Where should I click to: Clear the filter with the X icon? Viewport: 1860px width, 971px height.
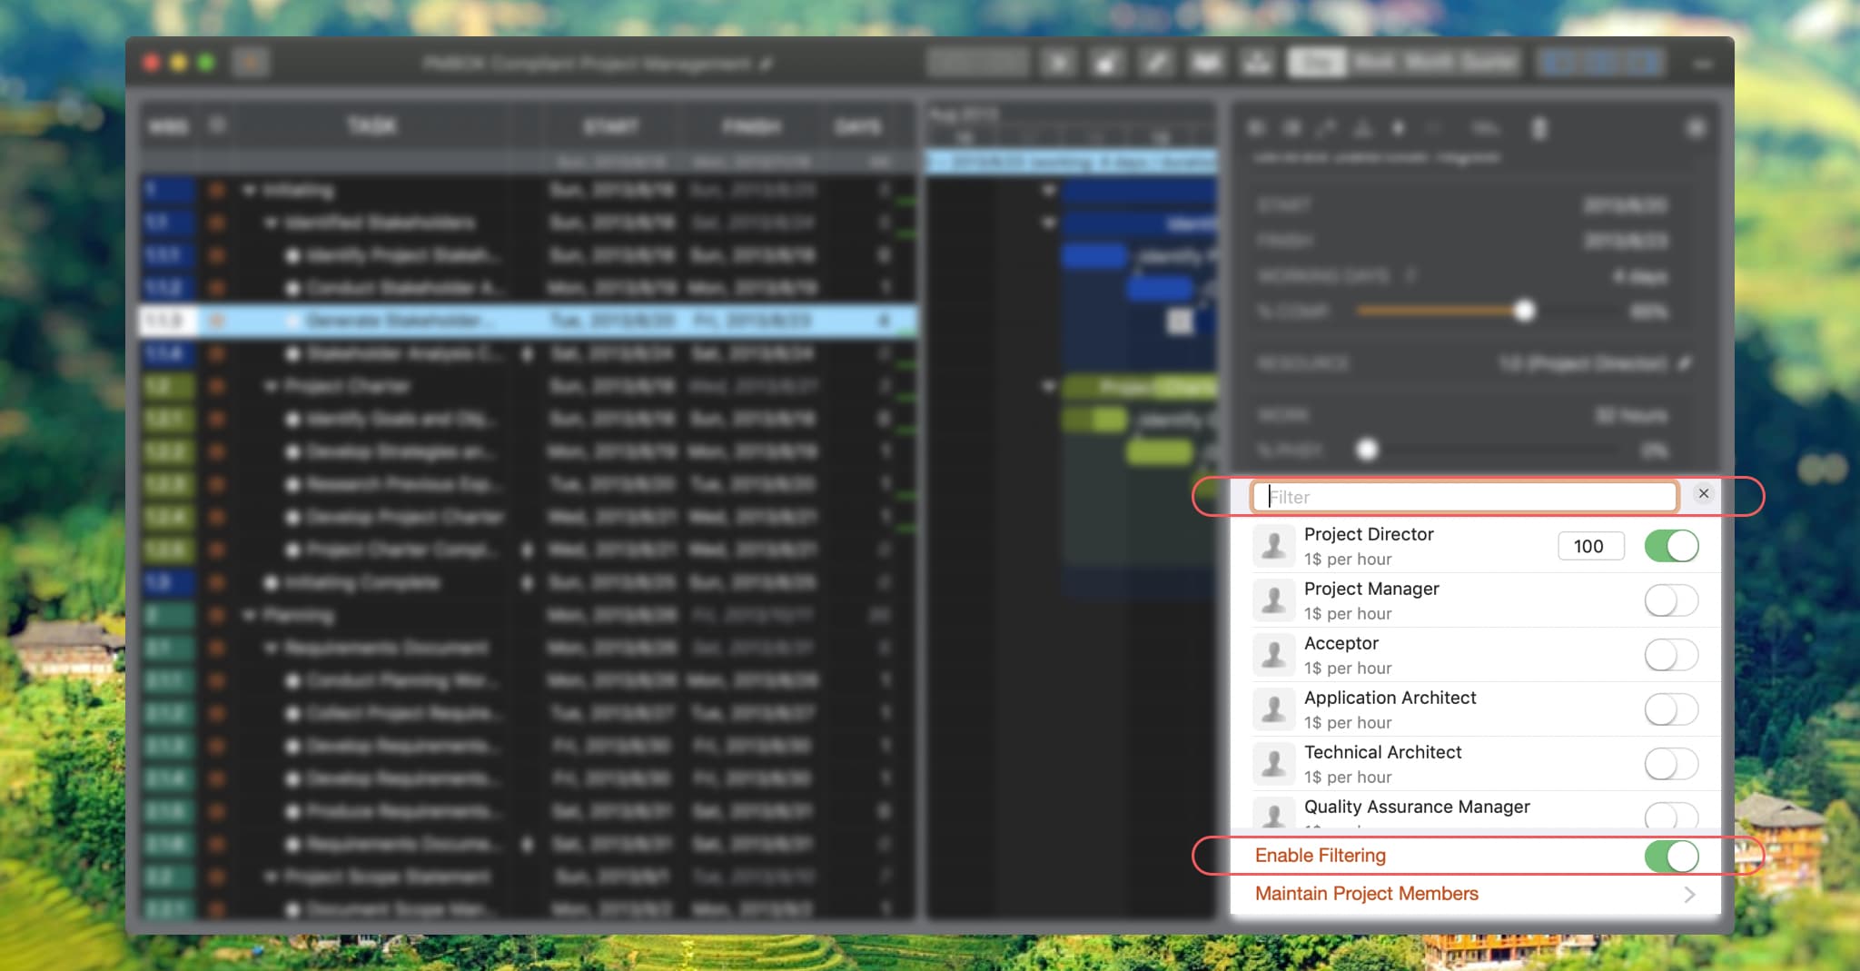(x=1703, y=493)
